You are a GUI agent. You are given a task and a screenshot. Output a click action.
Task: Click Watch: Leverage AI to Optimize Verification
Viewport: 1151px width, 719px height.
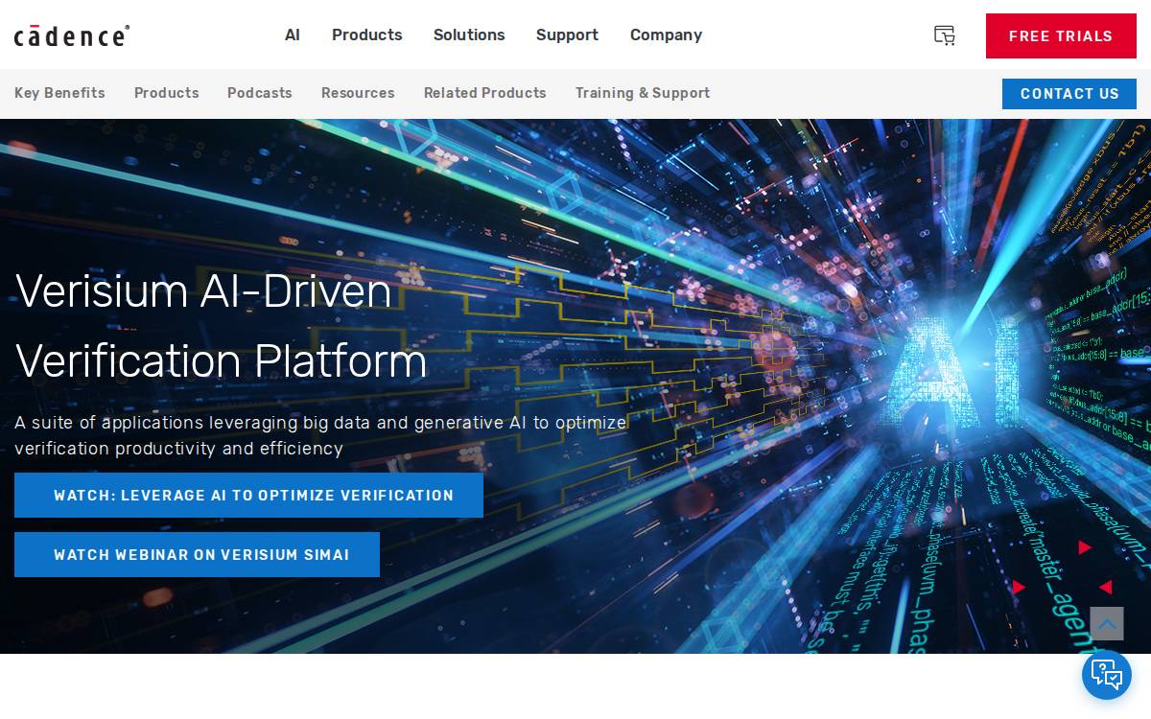[248, 496]
